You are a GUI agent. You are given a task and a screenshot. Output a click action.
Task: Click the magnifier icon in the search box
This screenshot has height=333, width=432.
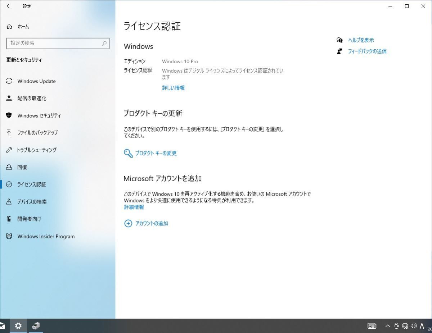click(x=104, y=43)
